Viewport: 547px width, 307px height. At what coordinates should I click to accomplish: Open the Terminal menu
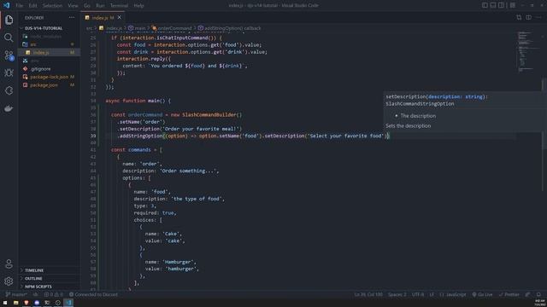click(x=119, y=6)
